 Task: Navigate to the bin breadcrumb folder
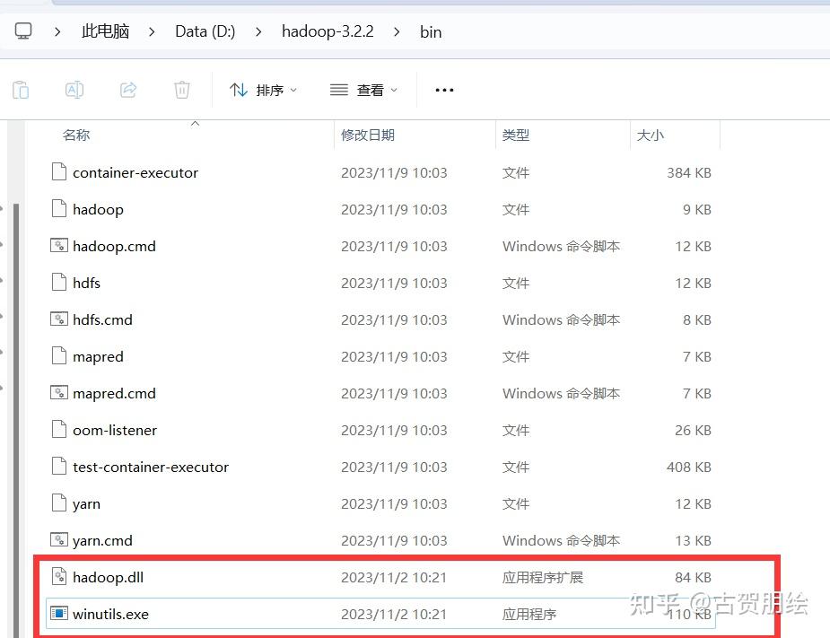tap(430, 31)
